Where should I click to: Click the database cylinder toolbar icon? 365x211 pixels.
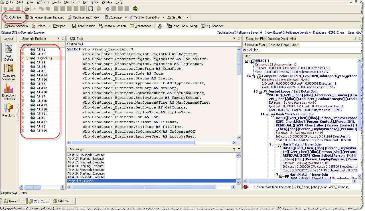[x=107, y=9]
